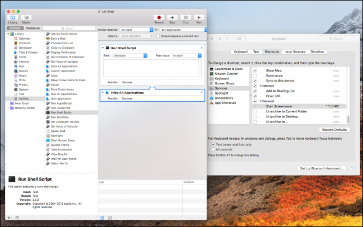Check the Summarize service checkbox
Image resolution: width=363 pixels, height=227 pixels.
255,75
